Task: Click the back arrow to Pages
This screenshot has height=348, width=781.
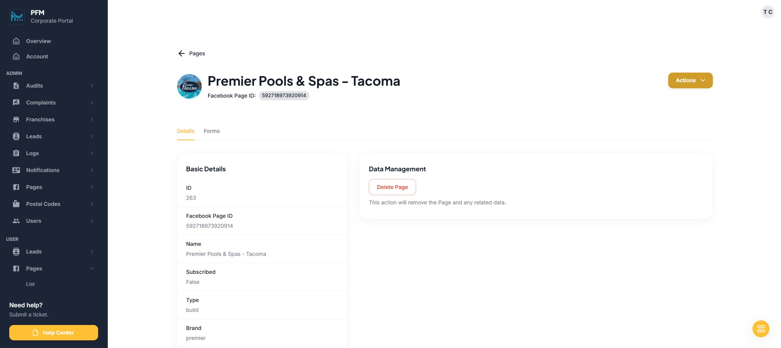Action: click(x=182, y=53)
